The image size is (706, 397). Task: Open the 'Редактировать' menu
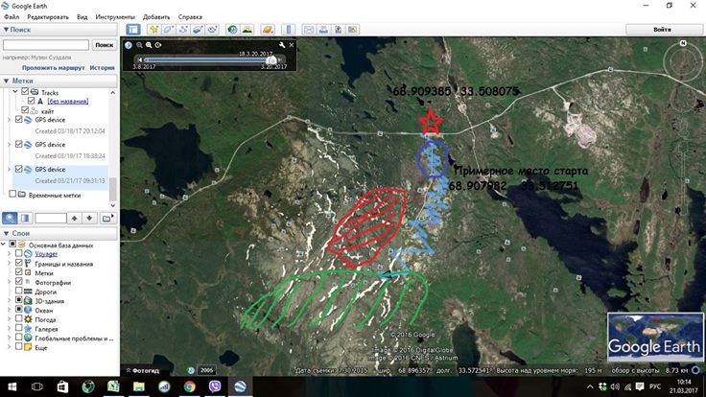[x=48, y=16]
